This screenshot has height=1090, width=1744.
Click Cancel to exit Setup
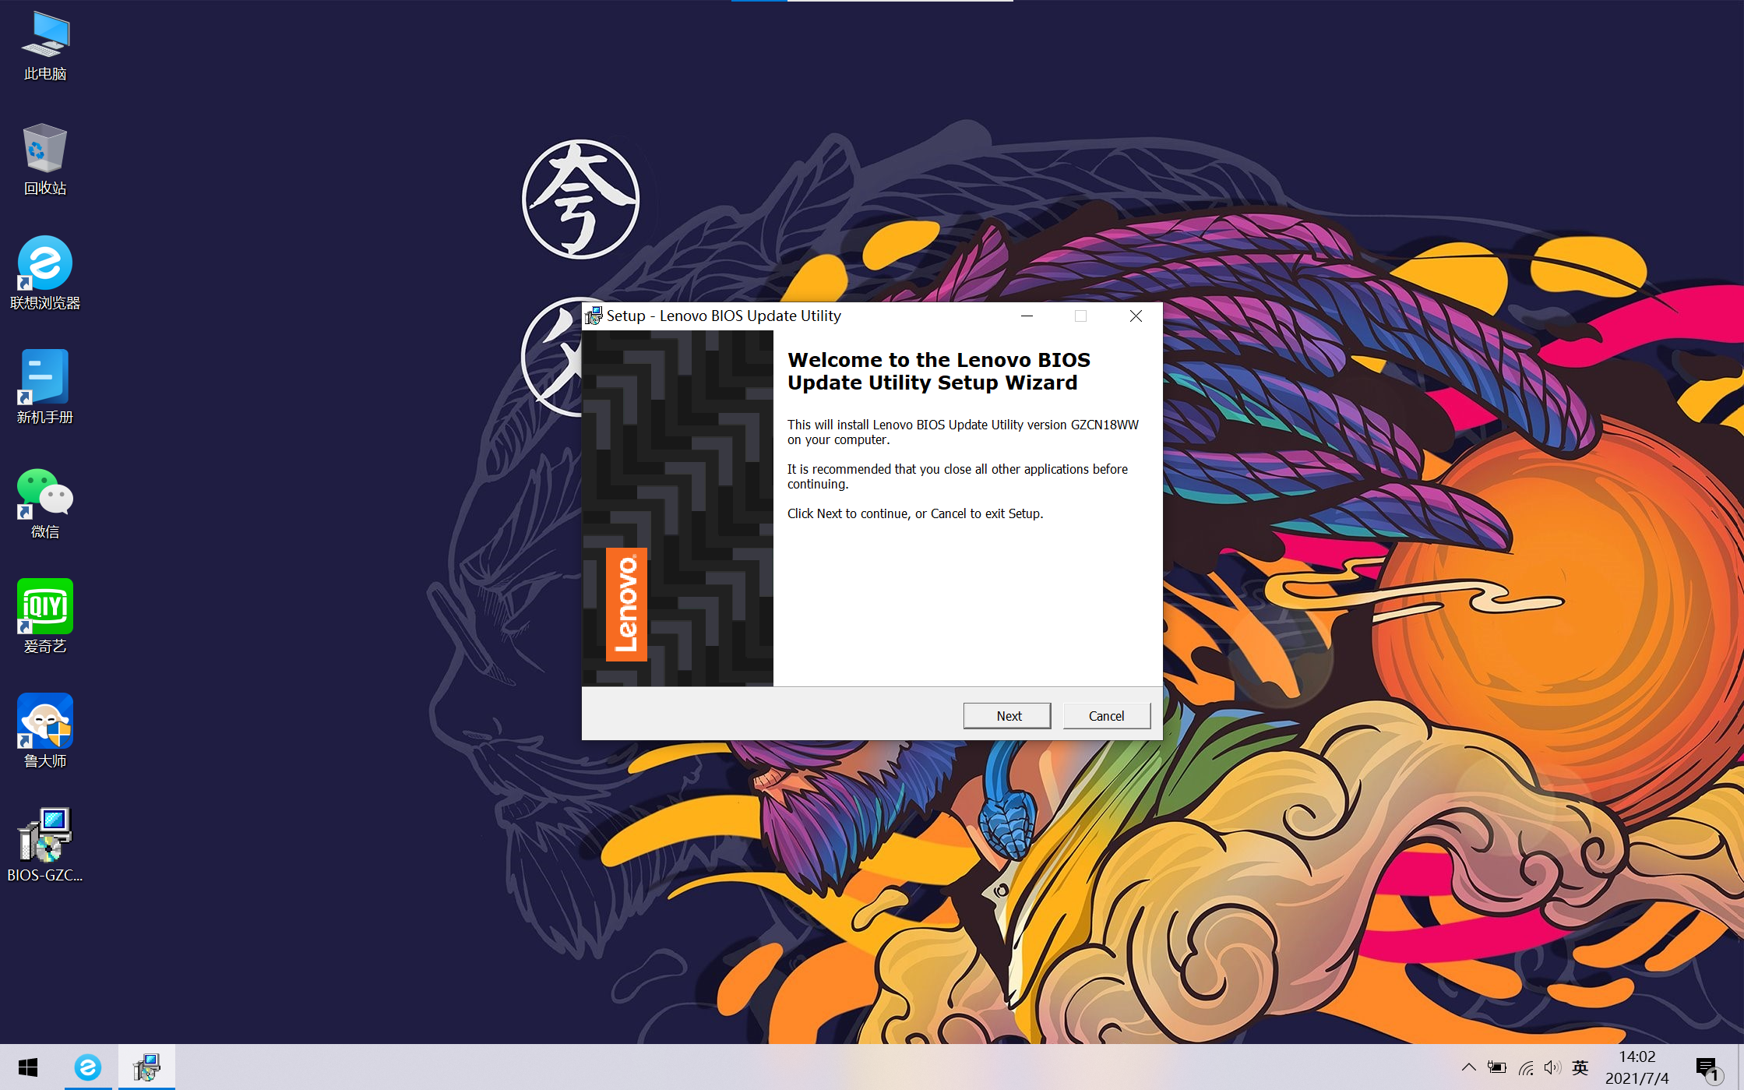click(x=1106, y=715)
